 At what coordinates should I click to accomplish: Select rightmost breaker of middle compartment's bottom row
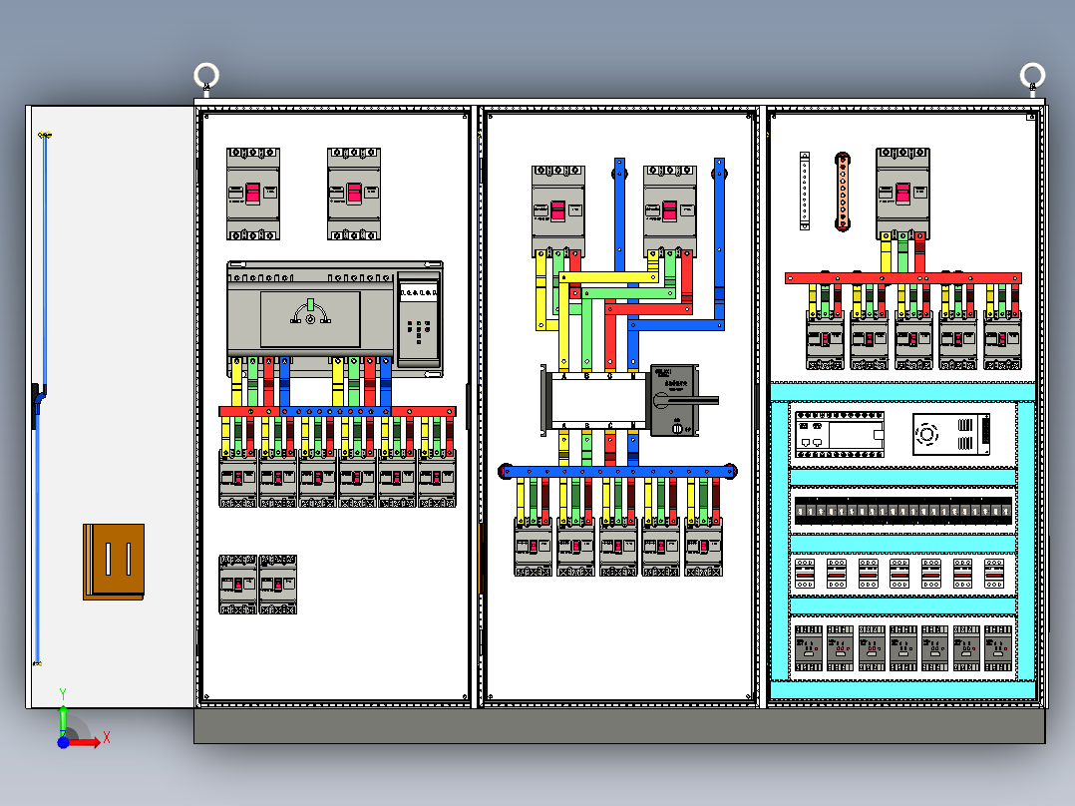[703, 547]
